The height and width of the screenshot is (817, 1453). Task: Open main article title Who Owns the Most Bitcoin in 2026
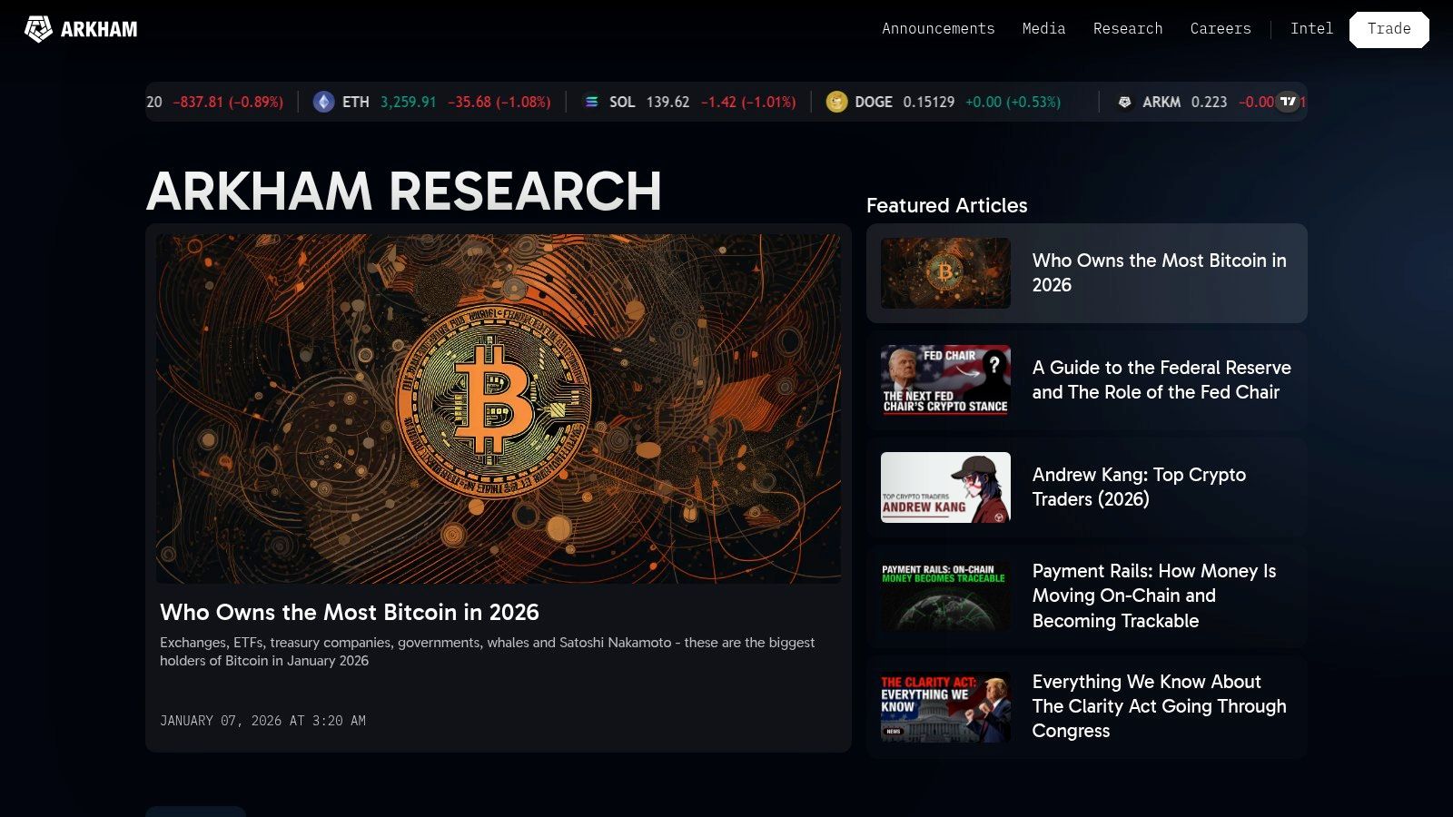(x=350, y=613)
